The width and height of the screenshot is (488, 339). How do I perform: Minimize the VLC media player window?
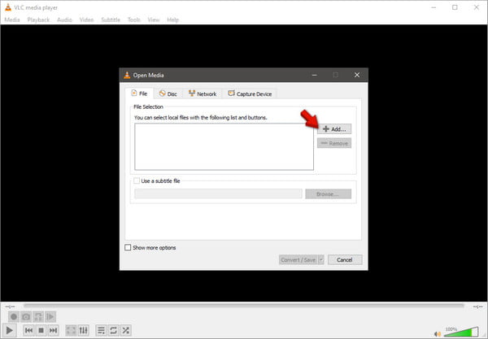click(434, 7)
